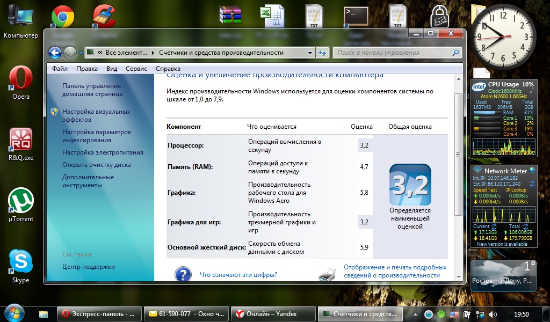550x322 pixels.
Task: Open the Настройка электропитания link
Action: pos(103,152)
